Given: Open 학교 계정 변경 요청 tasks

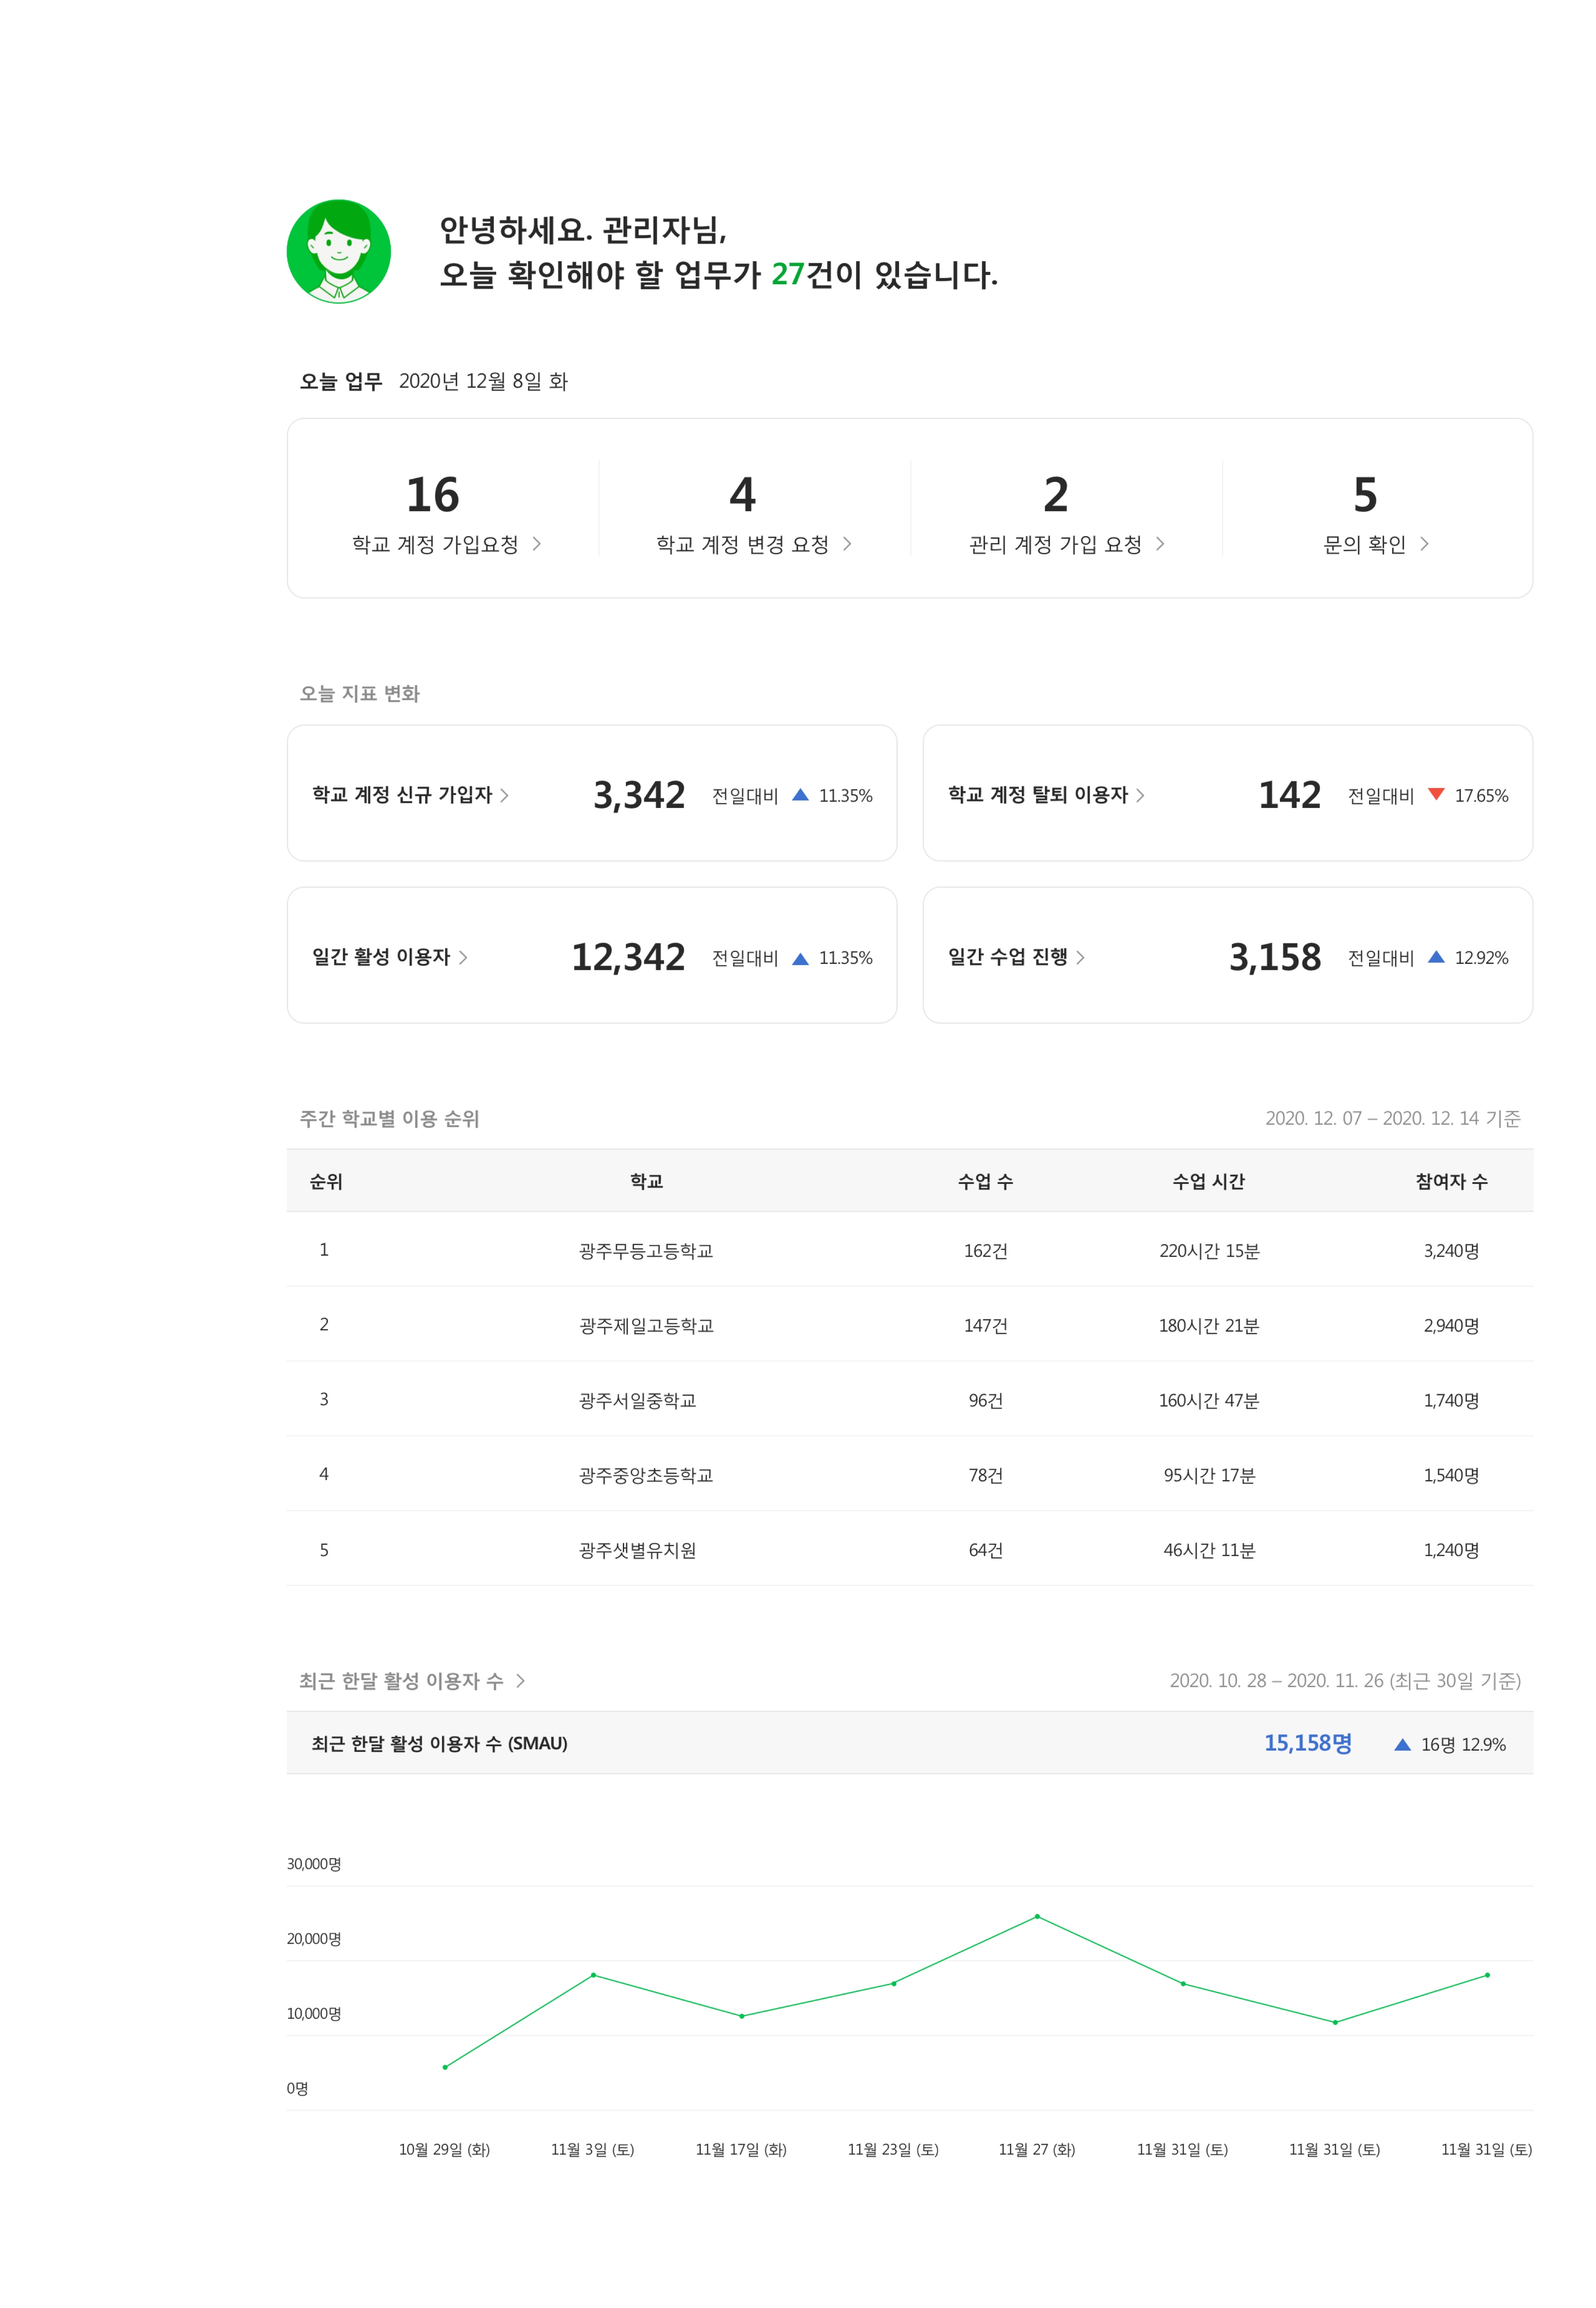Looking at the screenshot, I should tap(754, 515).
